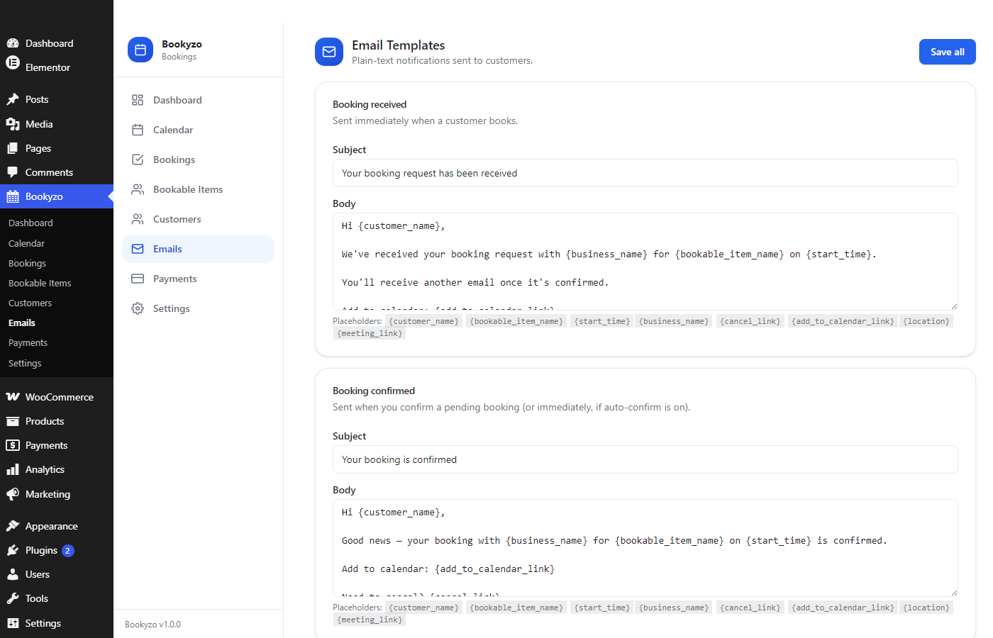Click the blue Email Templates envelope icon
Screen dimensions: 993x638
(329, 52)
